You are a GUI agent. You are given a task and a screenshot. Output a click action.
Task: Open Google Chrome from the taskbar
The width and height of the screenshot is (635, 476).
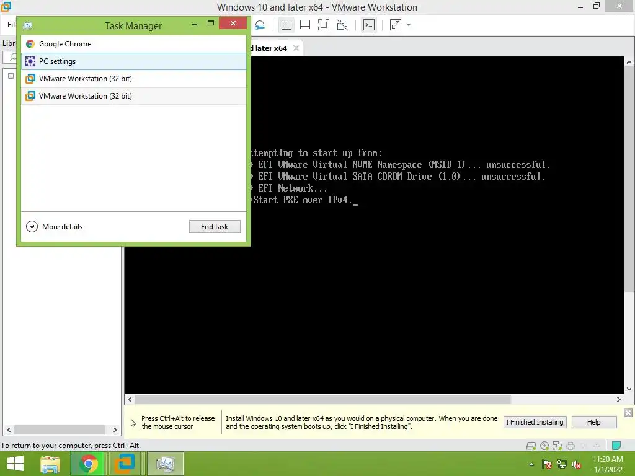coord(88,464)
